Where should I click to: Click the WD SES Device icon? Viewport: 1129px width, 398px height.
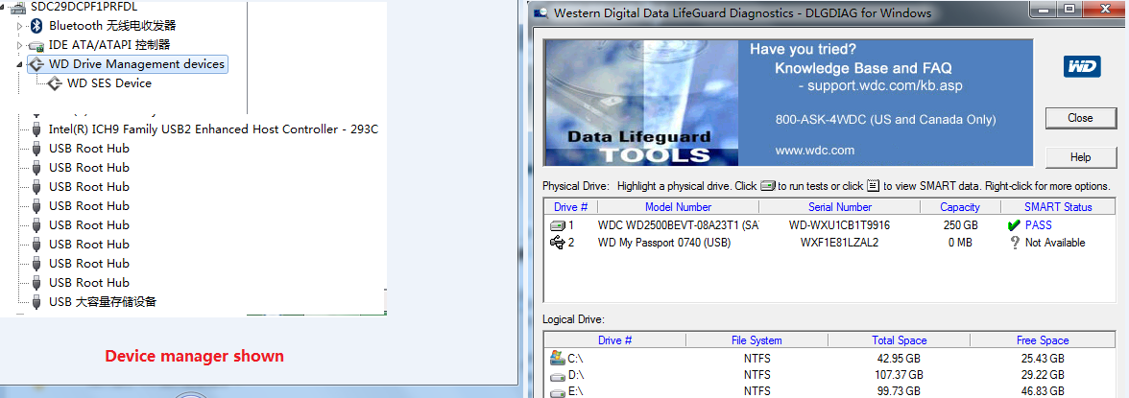[55, 83]
